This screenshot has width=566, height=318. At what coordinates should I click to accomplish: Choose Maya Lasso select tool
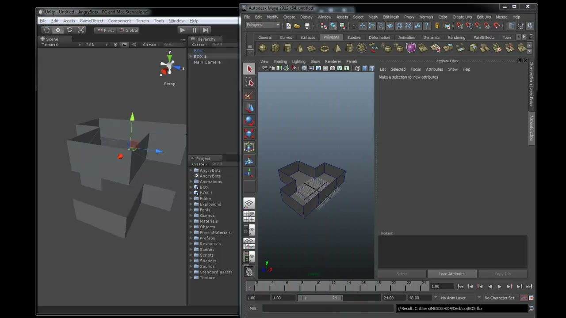pyautogui.click(x=249, y=82)
